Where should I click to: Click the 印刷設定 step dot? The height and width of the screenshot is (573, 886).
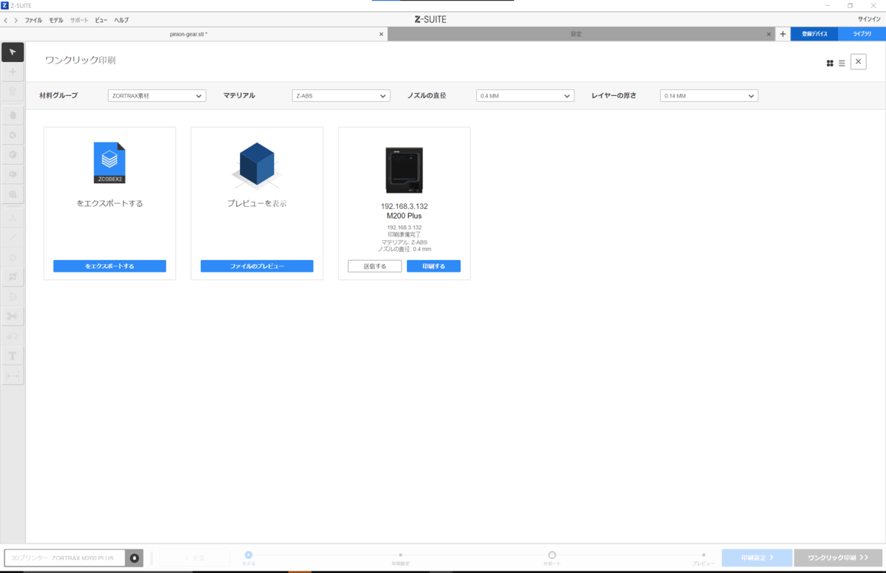(400, 555)
